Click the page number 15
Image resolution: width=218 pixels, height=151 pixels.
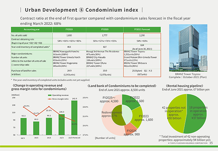[211, 143]
